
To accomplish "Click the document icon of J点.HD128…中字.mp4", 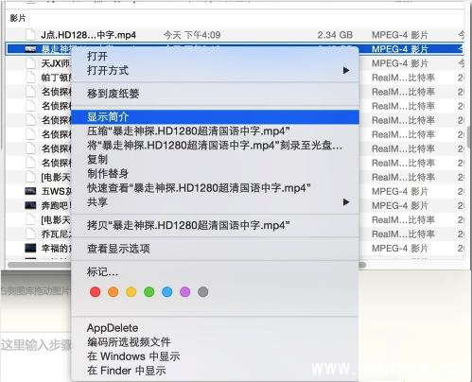I will 30,35.
